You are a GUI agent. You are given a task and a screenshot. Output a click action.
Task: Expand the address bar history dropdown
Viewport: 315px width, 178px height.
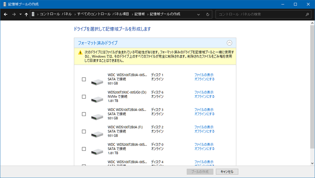pyautogui.click(x=200, y=14)
